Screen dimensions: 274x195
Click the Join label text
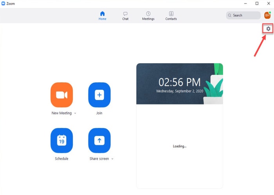(99, 113)
